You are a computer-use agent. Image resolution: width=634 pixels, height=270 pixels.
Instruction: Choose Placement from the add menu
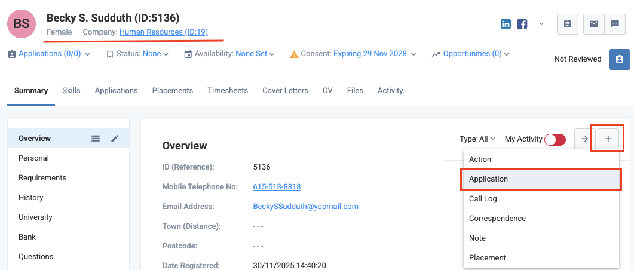541,258
